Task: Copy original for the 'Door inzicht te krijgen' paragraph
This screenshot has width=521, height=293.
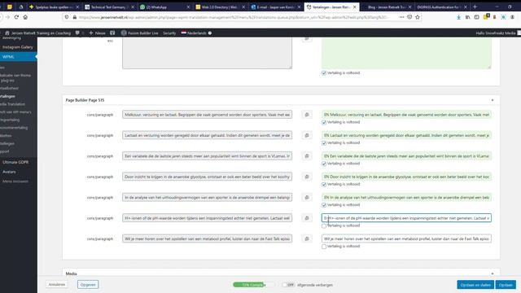Action: (x=307, y=177)
